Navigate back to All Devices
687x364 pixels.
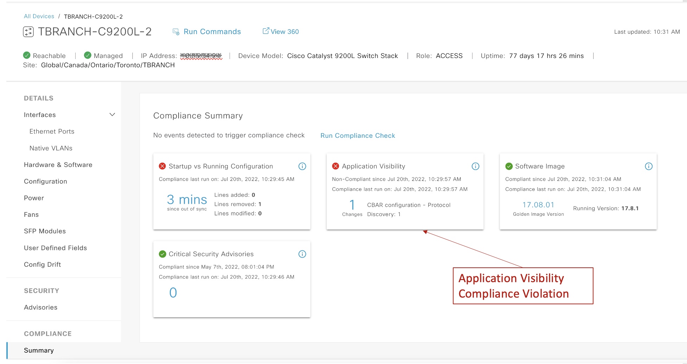click(39, 17)
